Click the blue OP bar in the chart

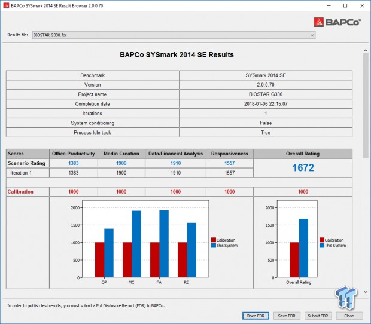click(109, 253)
